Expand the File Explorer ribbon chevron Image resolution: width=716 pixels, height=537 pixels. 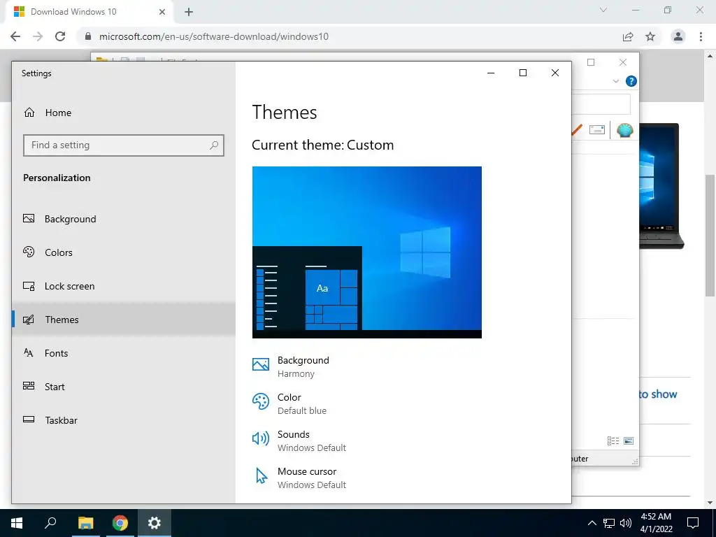615,81
